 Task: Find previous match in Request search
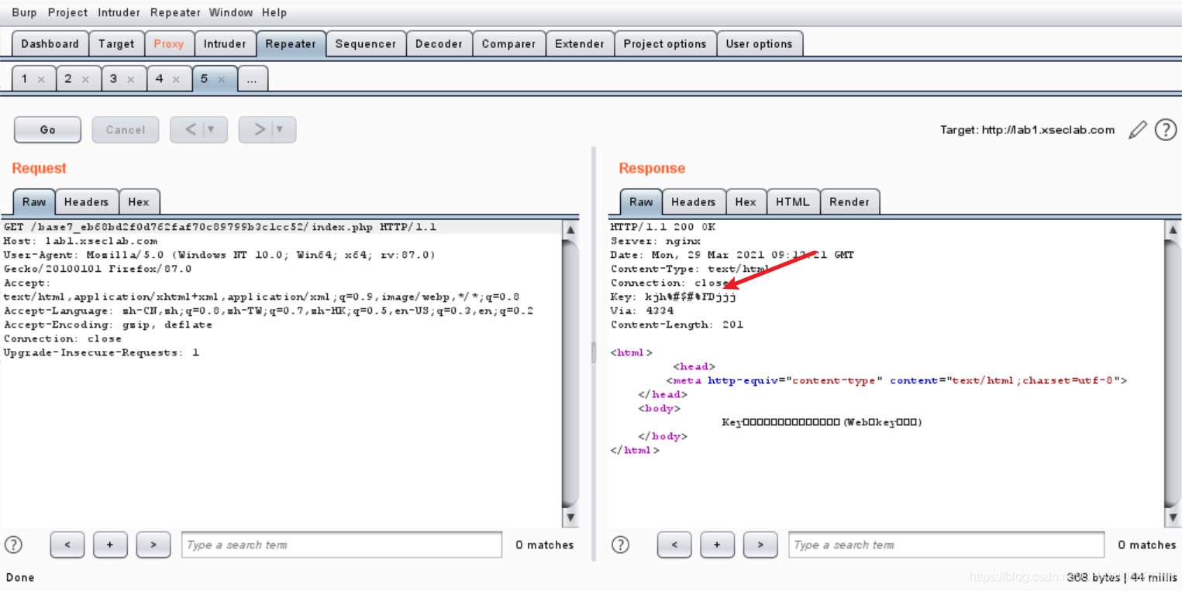[67, 545]
